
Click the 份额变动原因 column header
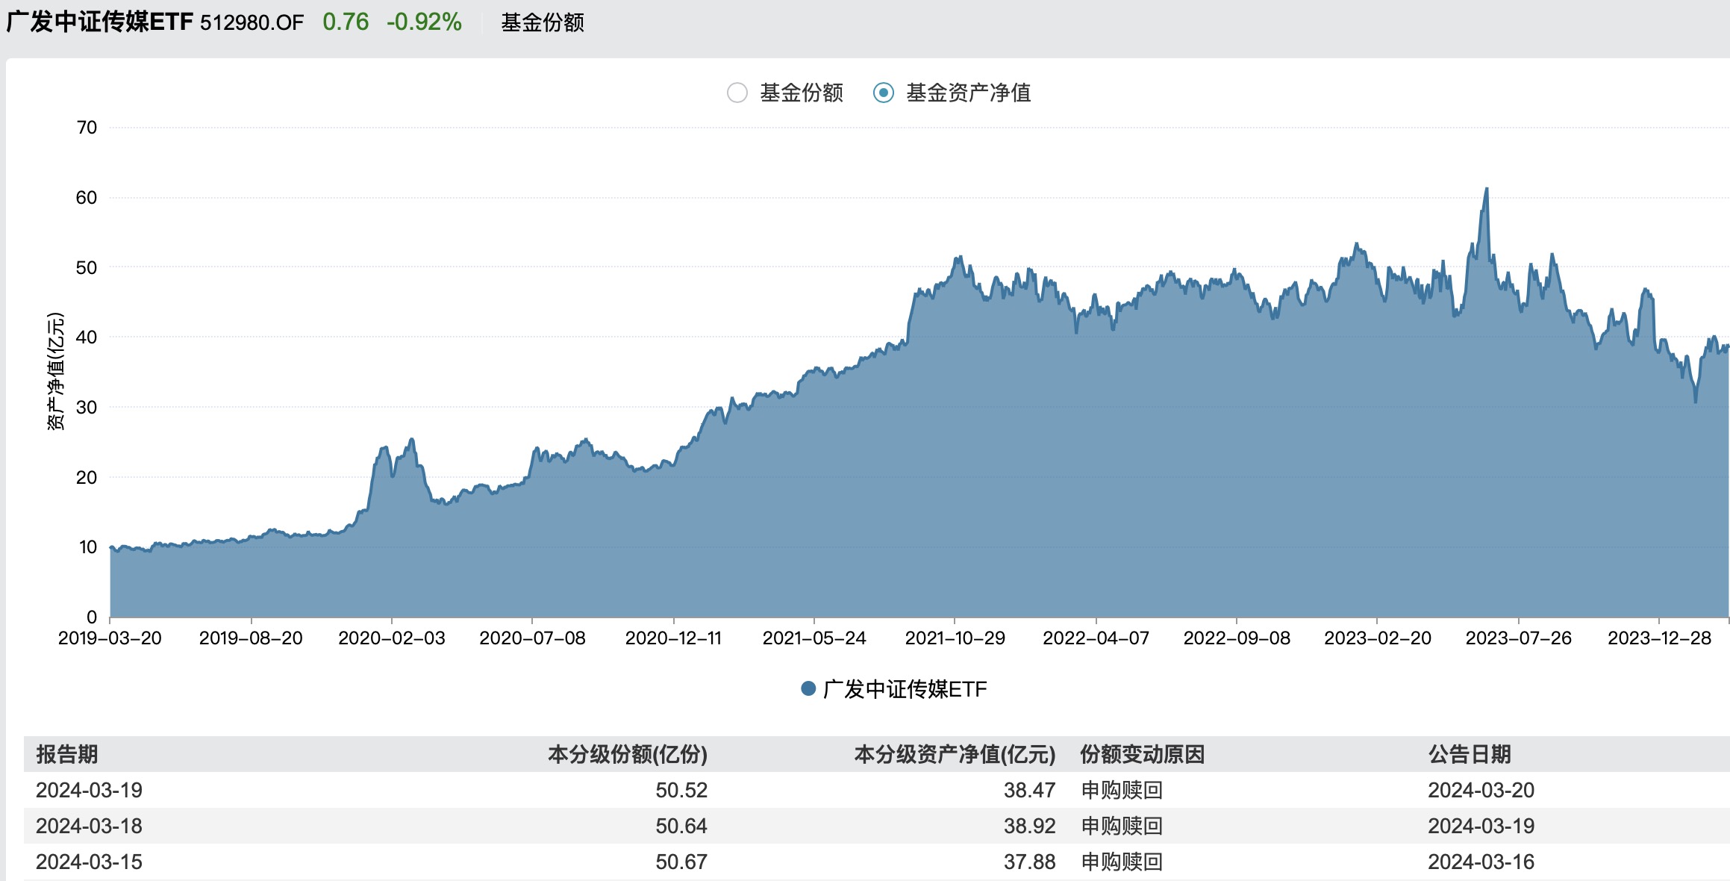pyautogui.click(x=1142, y=754)
